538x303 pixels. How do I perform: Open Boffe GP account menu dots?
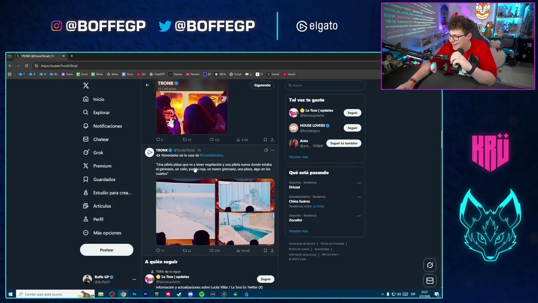pos(134,279)
